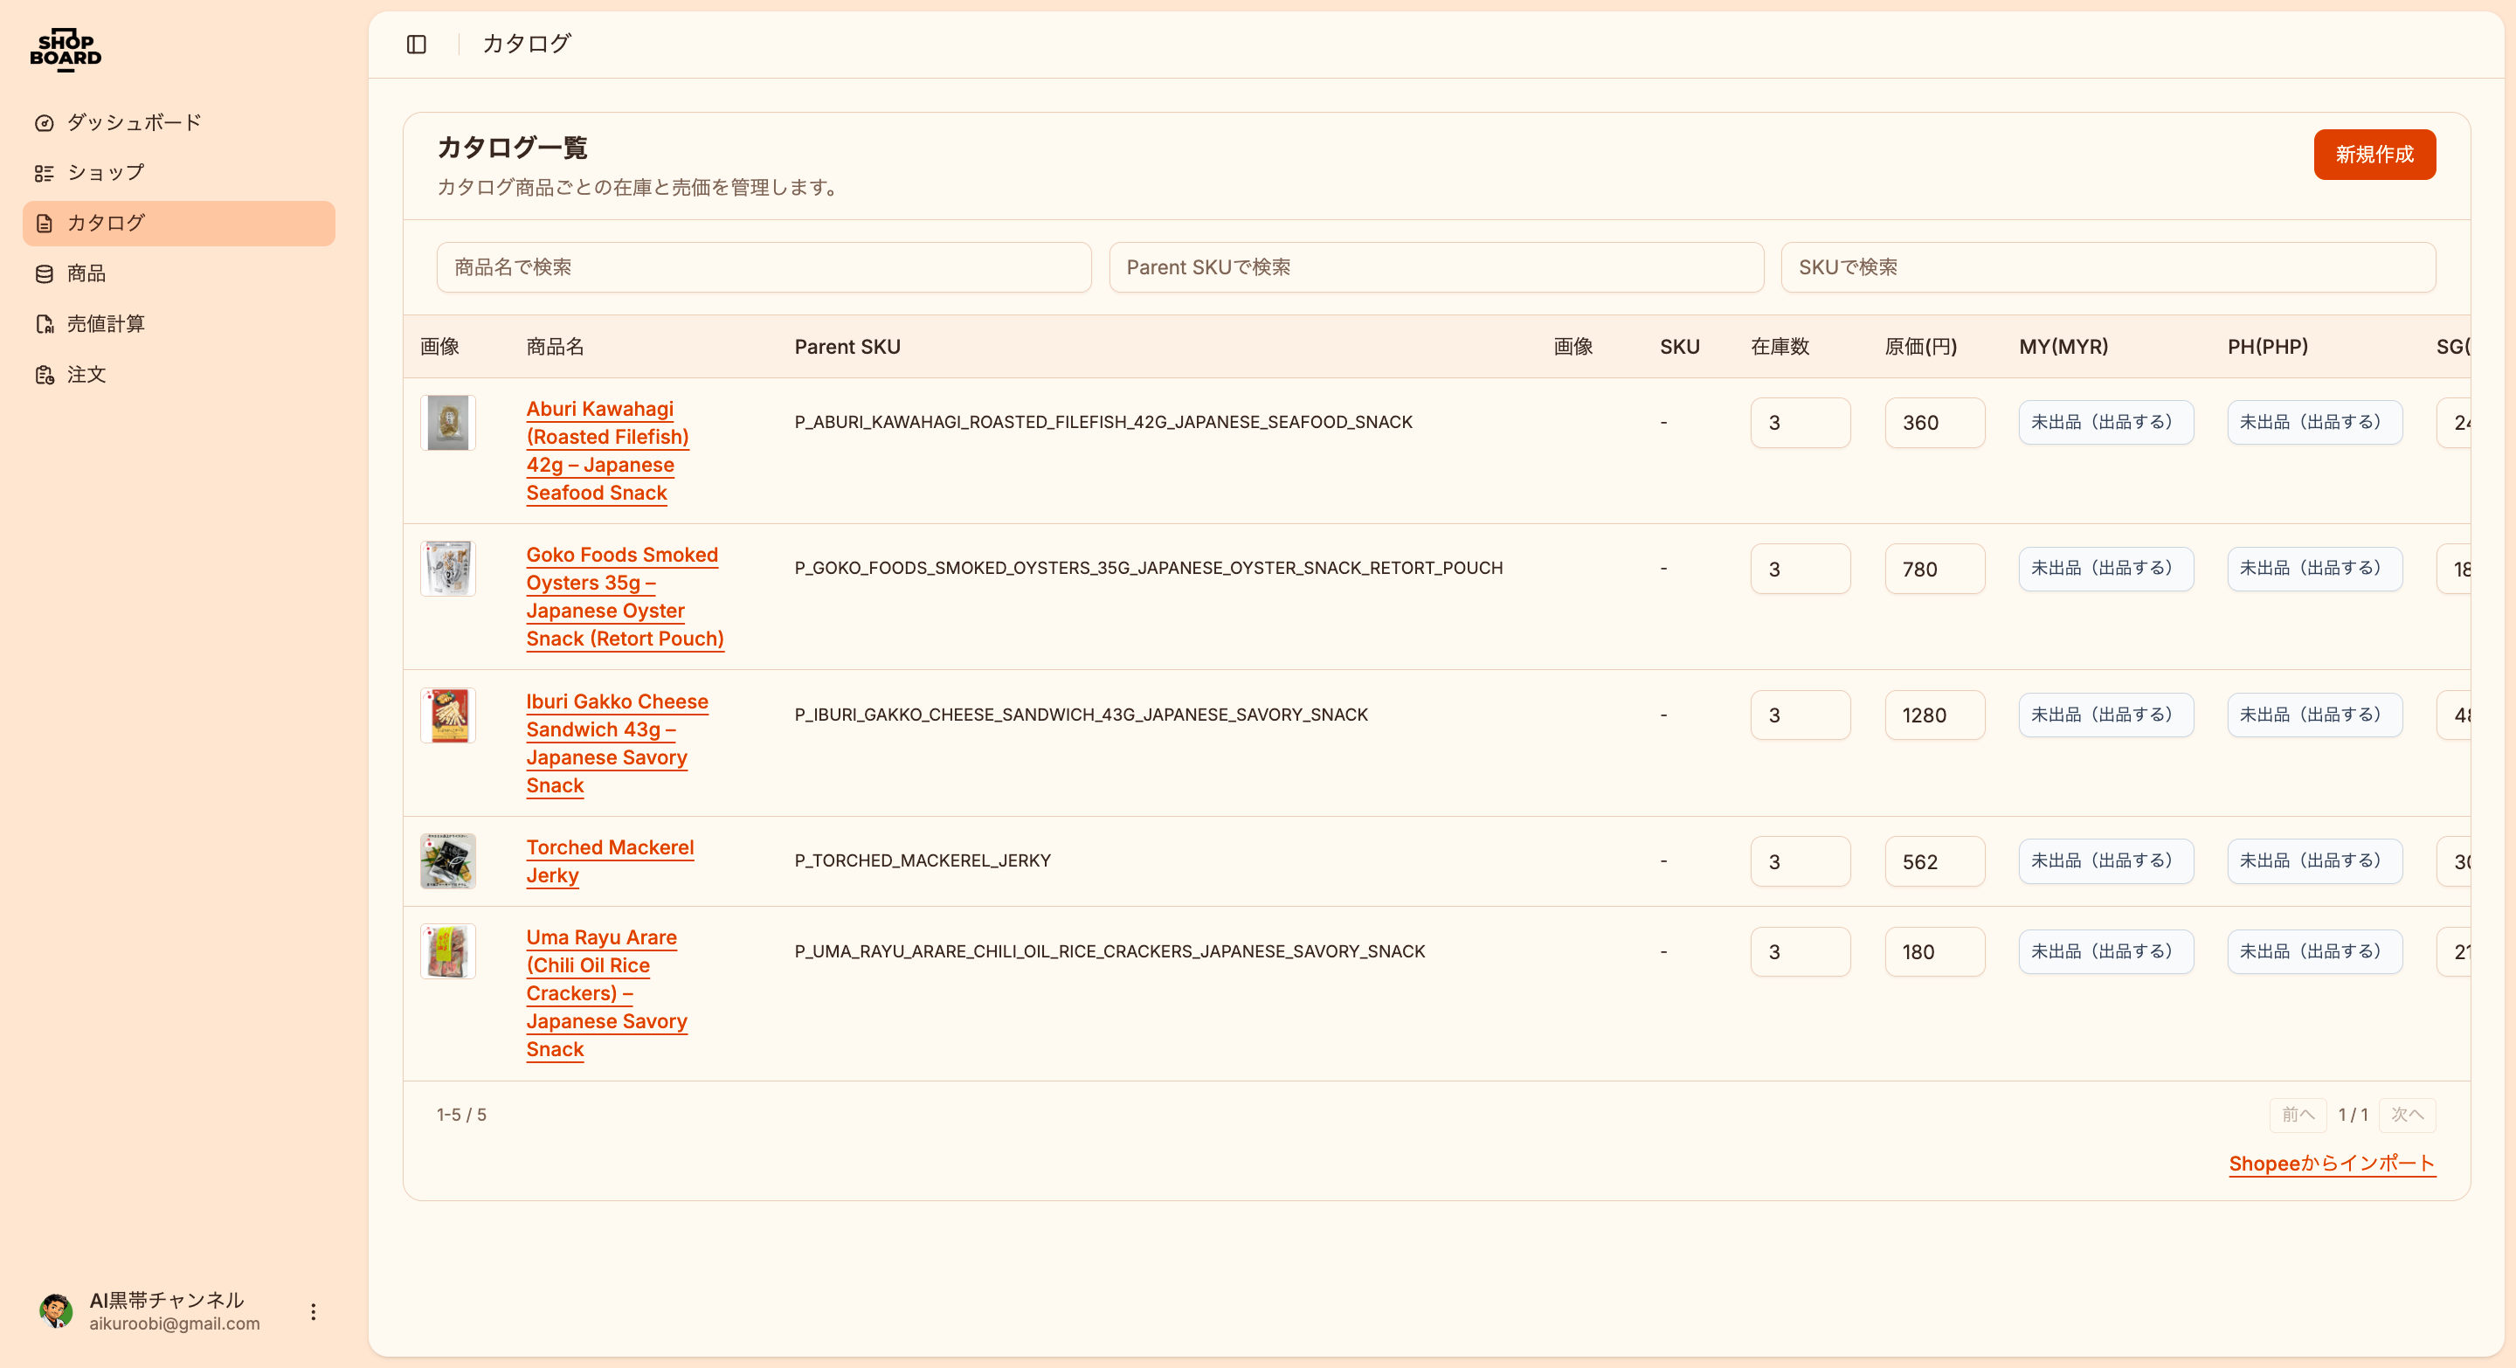Click the ダッシュボード gauge icon

pos(44,123)
